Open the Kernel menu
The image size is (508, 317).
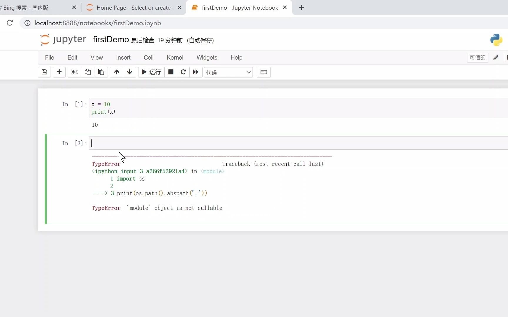point(175,58)
